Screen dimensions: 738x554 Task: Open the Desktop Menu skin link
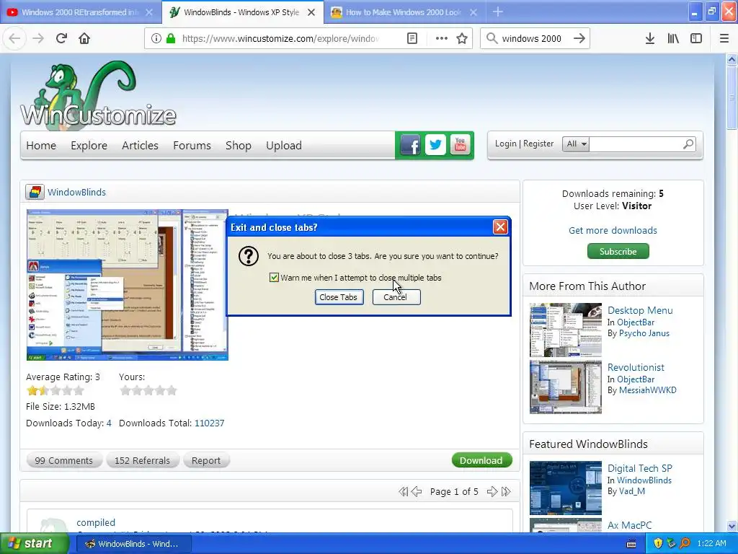(x=640, y=310)
